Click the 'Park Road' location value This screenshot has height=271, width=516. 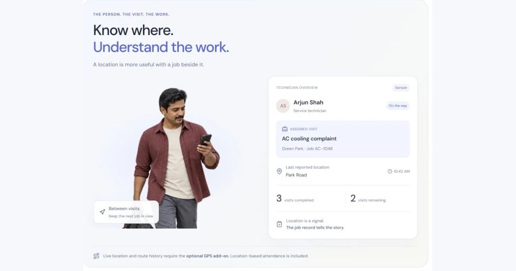coord(296,175)
